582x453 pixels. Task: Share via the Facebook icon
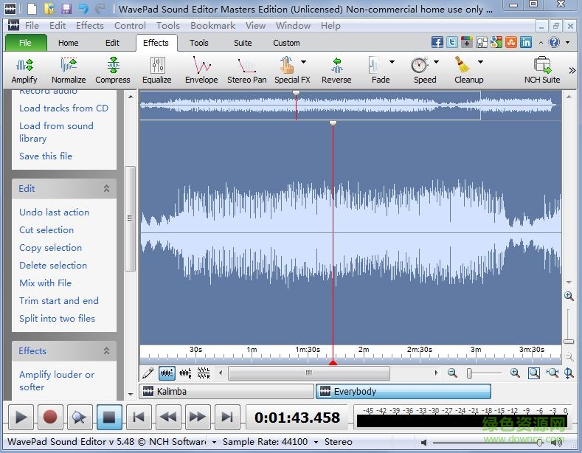[437, 42]
